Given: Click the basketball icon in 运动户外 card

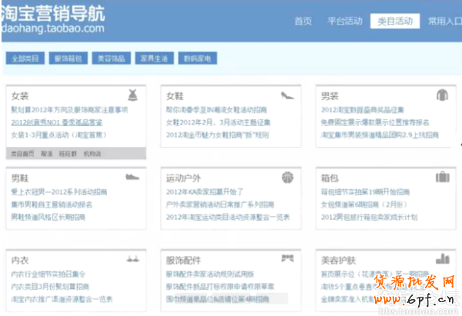Looking at the screenshot, I should (x=287, y=177).
